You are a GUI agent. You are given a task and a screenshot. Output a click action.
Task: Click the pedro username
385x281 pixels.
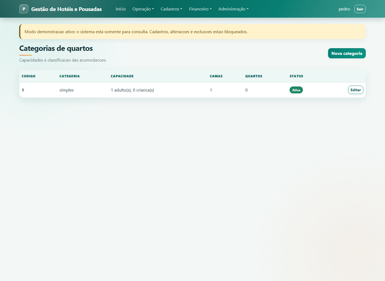(x=344, y=9)
